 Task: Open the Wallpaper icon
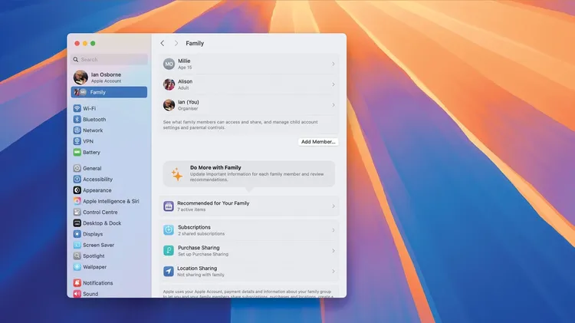coord(77,267)
